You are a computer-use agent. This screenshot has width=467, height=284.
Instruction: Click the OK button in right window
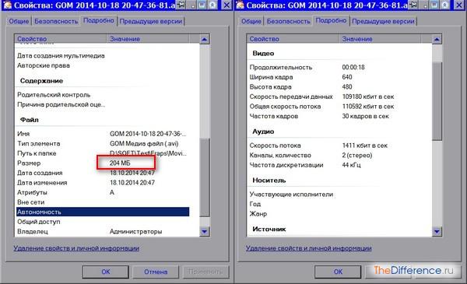coord(338,272)
